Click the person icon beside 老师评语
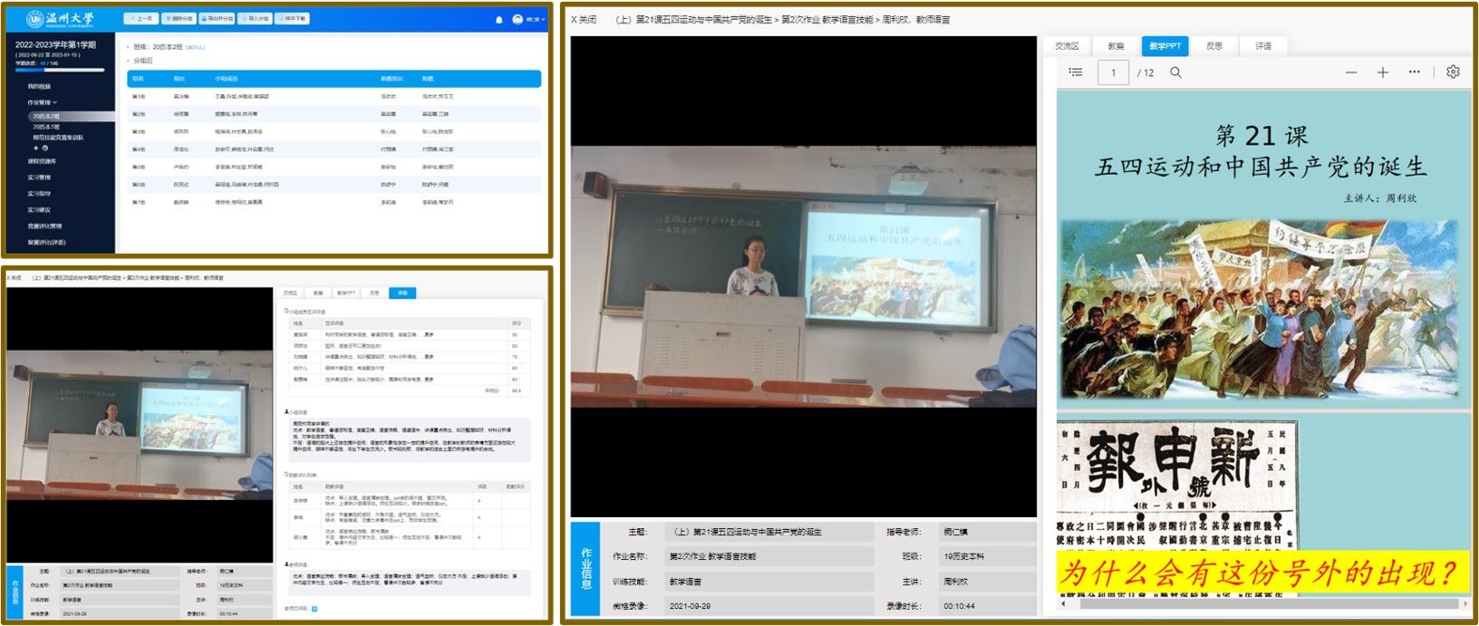The image size is (1479, 626). [287, 564]
